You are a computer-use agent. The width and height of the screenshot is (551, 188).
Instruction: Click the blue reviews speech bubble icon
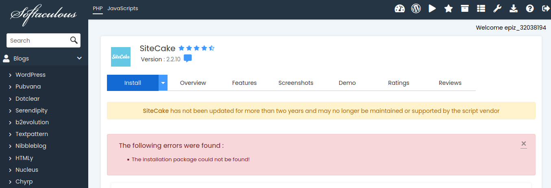point(187,59)
